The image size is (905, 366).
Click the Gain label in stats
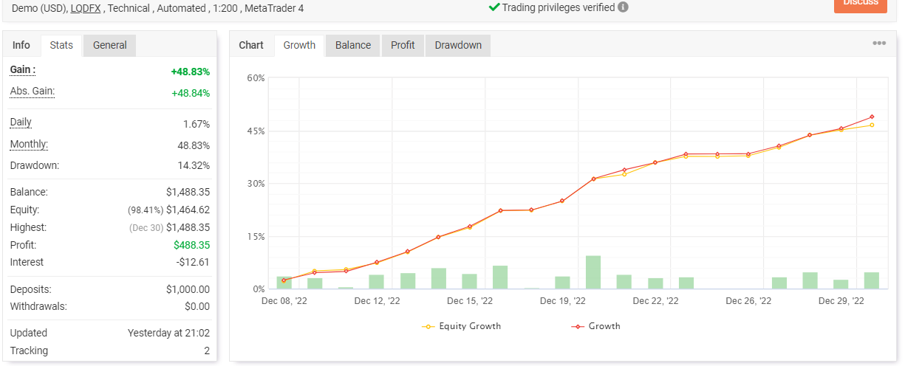click(23, 69)
